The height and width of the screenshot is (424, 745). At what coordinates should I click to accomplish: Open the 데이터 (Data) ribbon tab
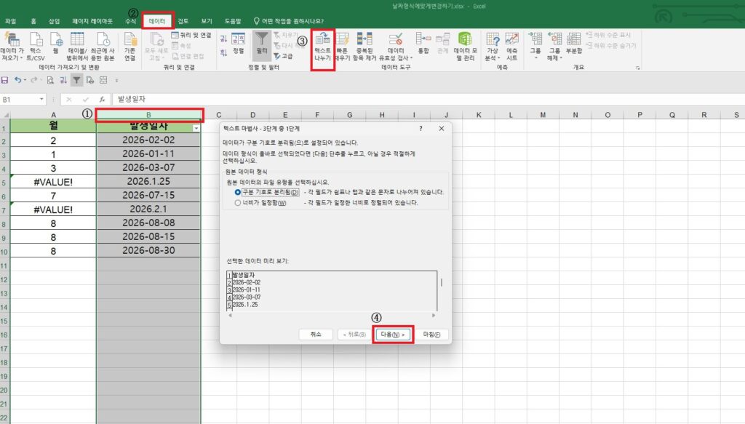coord(157,21)
